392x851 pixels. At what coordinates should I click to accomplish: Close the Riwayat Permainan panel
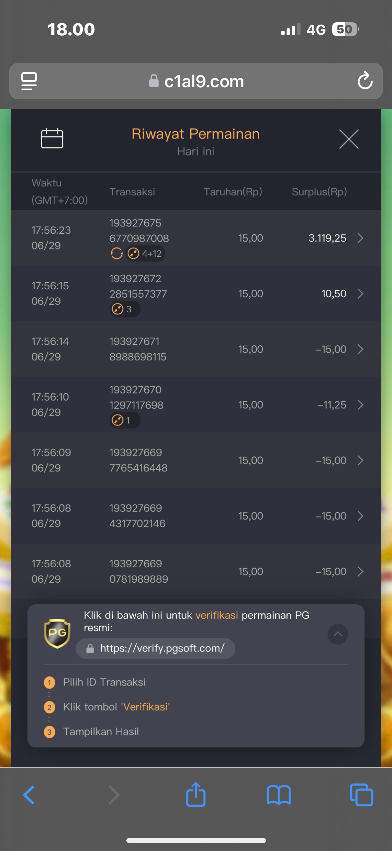click(349, 139)
